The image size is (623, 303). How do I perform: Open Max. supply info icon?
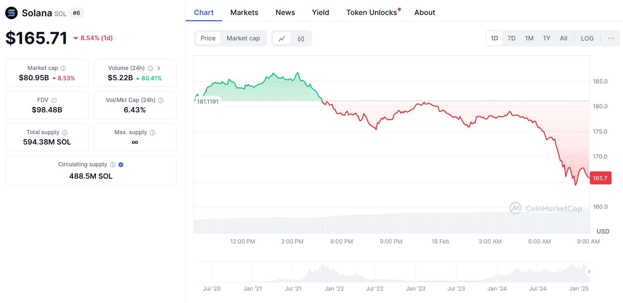point(152,133)
